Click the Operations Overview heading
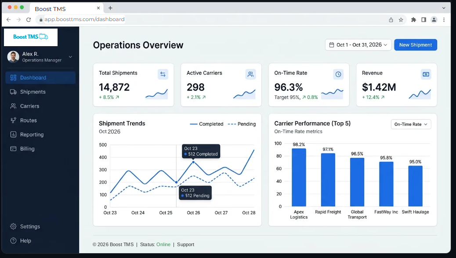The width and height of the screenshot is (456, 258). click(138, 45)
